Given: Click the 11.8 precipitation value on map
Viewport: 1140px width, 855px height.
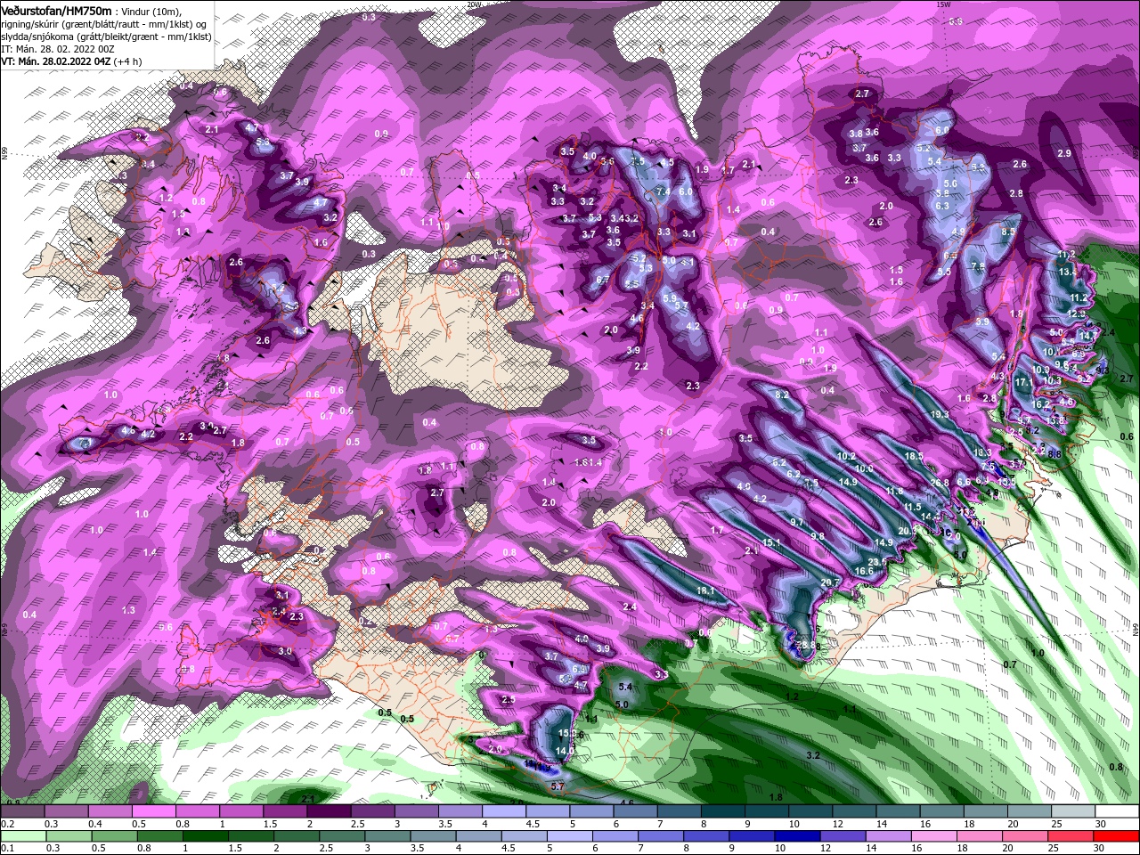Looking at the screenshot, I should [x=893, y=491].
